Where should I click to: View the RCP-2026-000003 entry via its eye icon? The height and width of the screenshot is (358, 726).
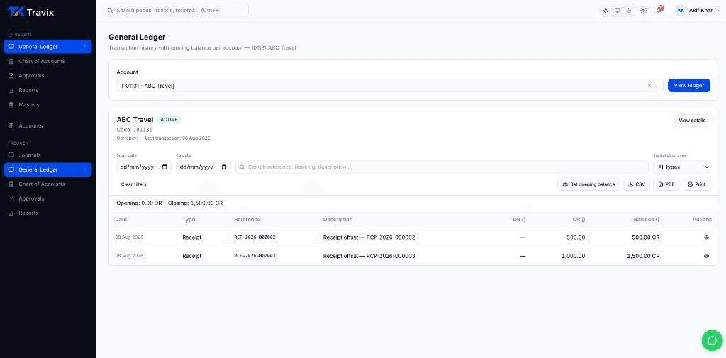707,256
